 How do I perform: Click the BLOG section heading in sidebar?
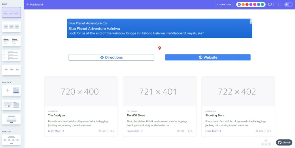5,4
